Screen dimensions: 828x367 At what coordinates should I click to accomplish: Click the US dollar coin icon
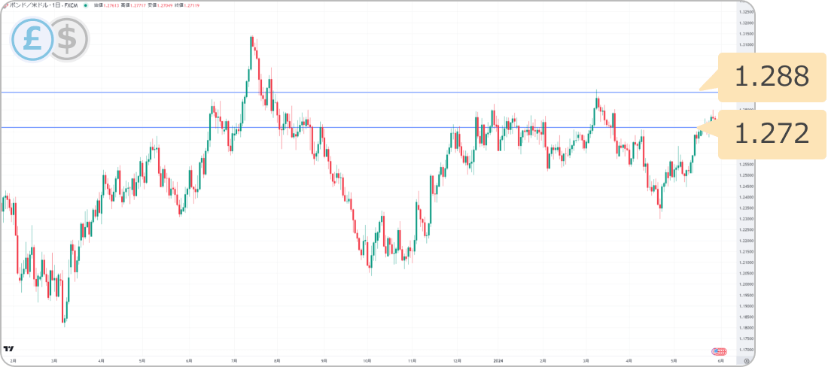pos(68,39)
